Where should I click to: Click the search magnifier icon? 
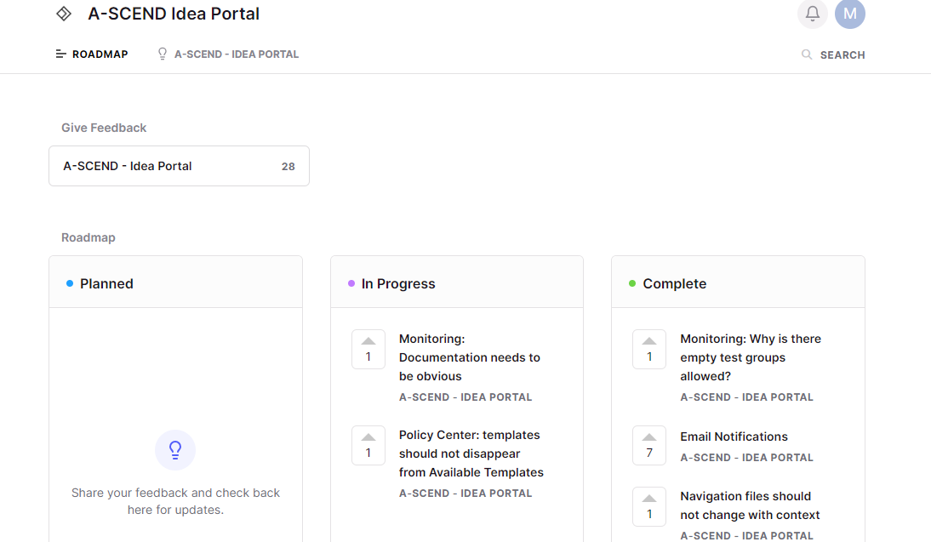(806, 54)
